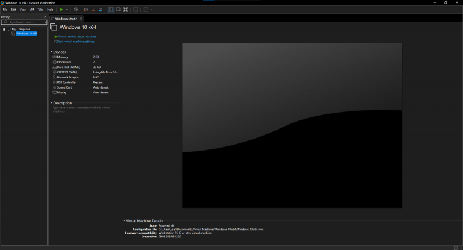The image size is (463, 250).
Task: Click the Display device icon
Action: coord(55,92)
